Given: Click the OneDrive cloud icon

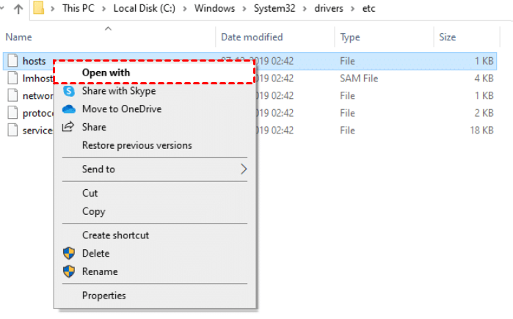Looking at the screenshot, I should click(x=68, y=109).
